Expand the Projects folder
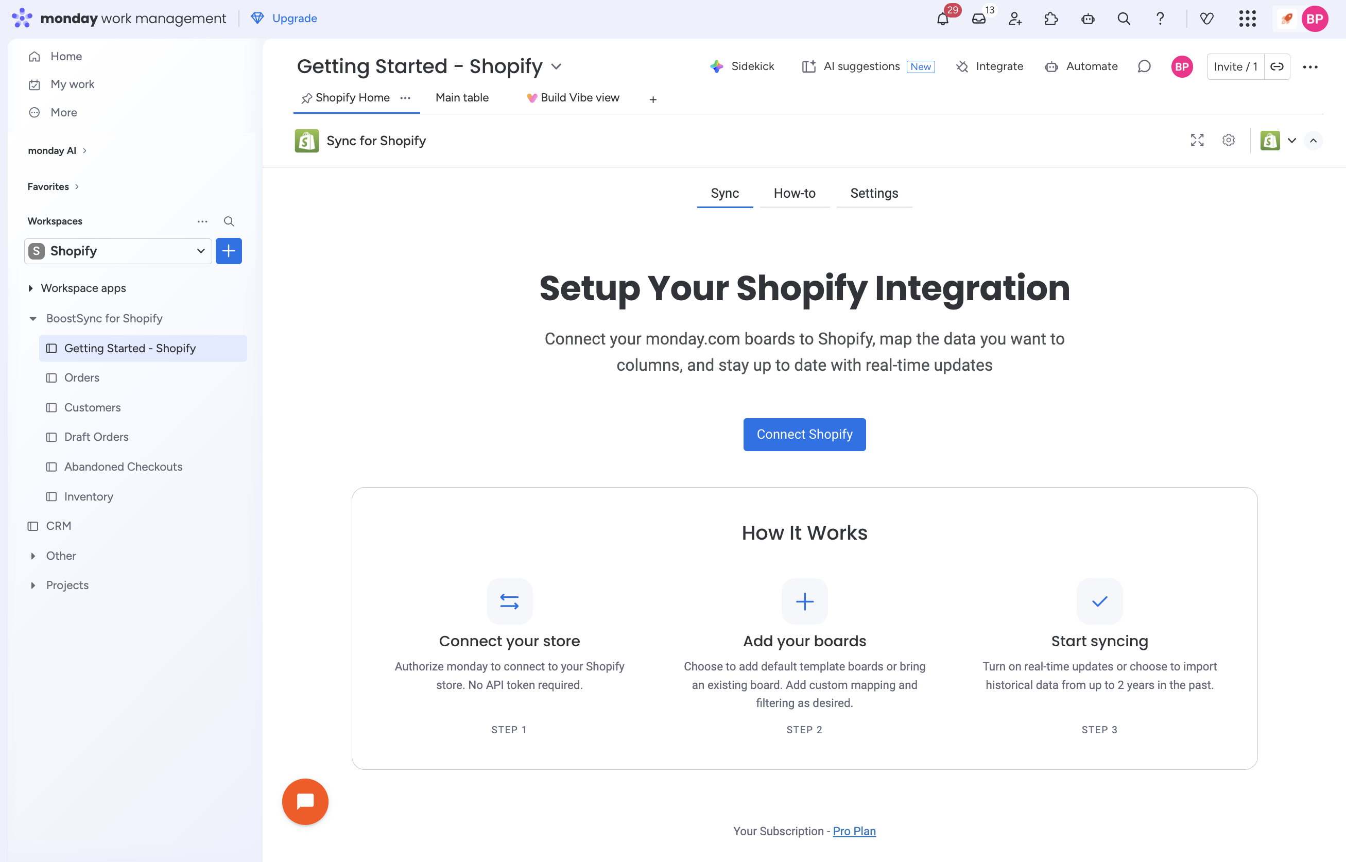The height and width of the screenshot is (862, 1346). [33, 585]
